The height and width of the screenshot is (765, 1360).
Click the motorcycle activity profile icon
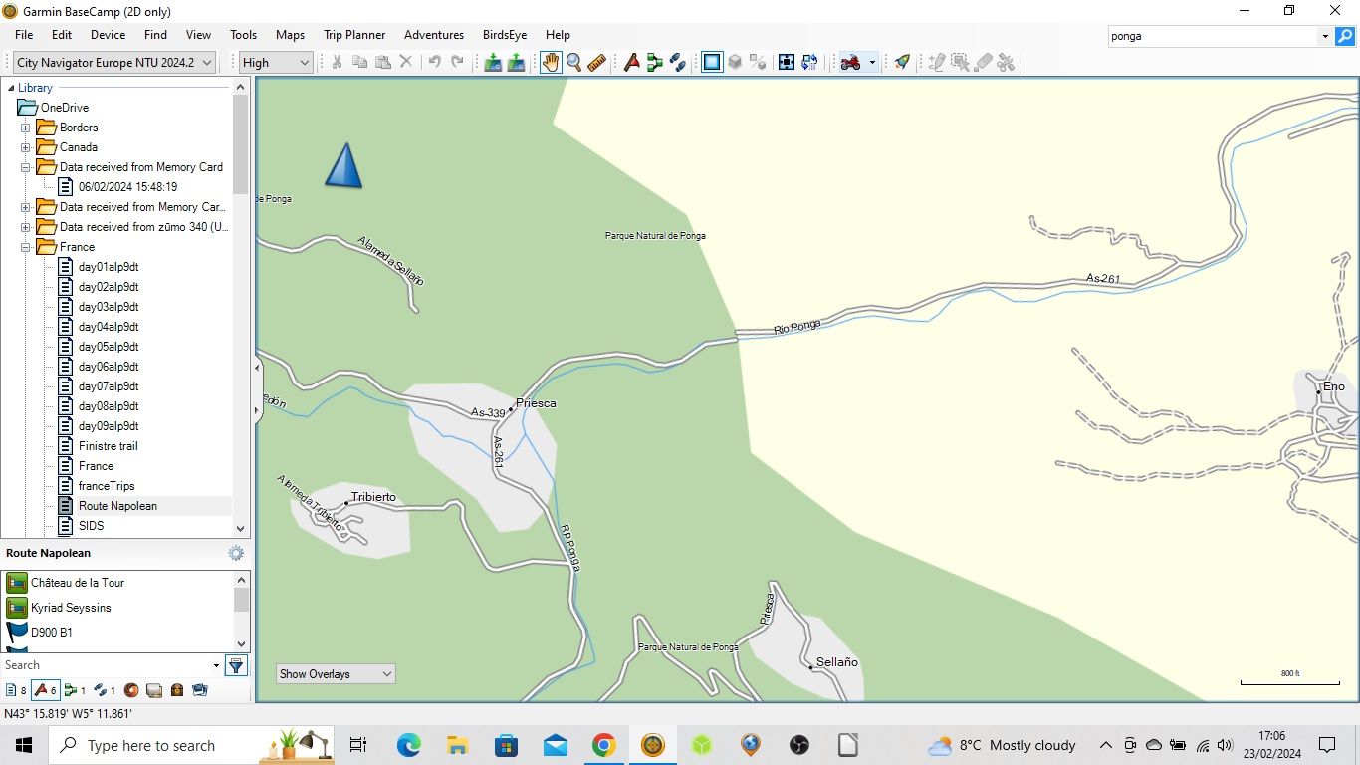tap(850, 62)
